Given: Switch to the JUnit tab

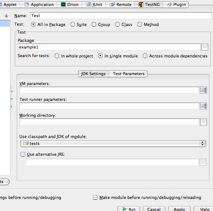Looking at the screenshot, I should [x=94, y=4].
